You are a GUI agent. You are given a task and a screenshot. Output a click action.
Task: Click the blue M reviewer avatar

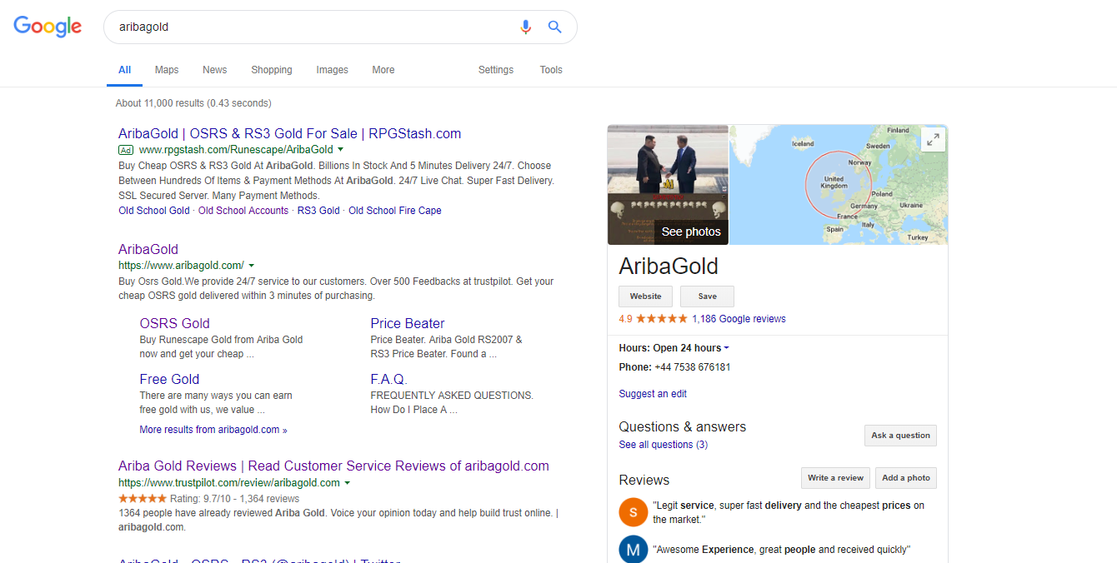click(x=634, y=550)
